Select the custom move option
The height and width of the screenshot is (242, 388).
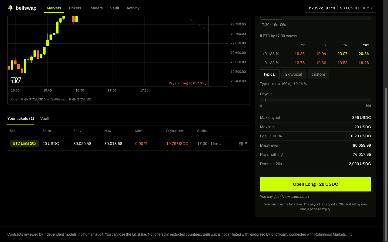(318, 74)
